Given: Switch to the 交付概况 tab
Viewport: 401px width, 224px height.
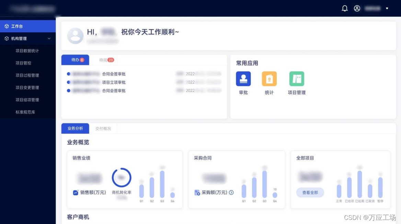Looking at the screenshot, I should pyautogui.click(x=103, y=129).
